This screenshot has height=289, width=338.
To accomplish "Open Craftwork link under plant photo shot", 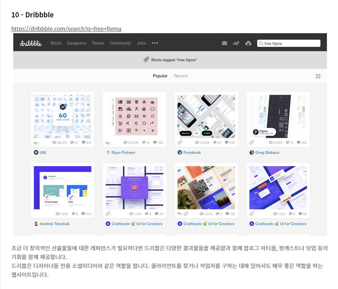I will [x=209, y=224].
